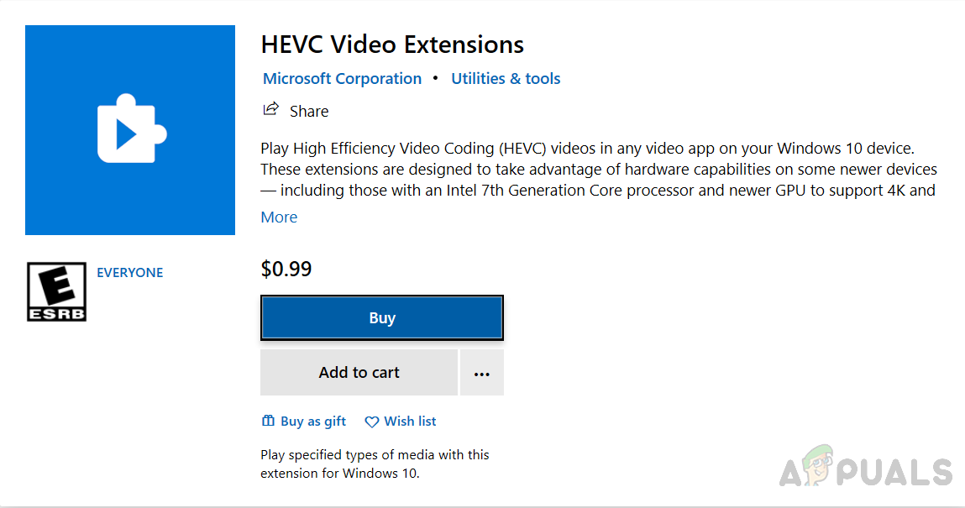Click the heart icon for Wish list
Screen dimensions: 965x508
tap(371, 422)
